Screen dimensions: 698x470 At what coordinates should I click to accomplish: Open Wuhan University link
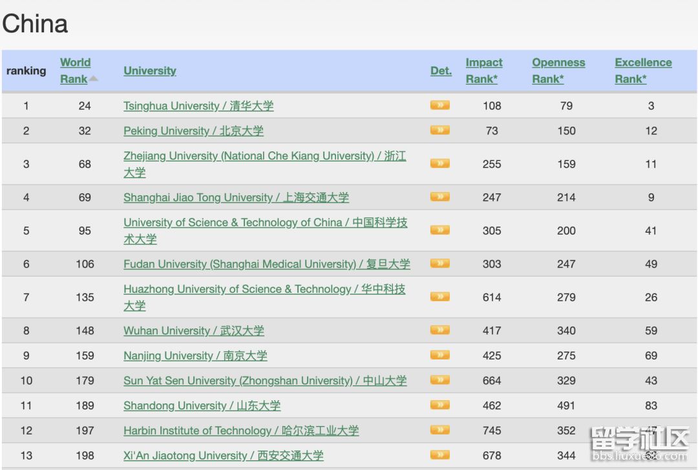click(194, 330)
